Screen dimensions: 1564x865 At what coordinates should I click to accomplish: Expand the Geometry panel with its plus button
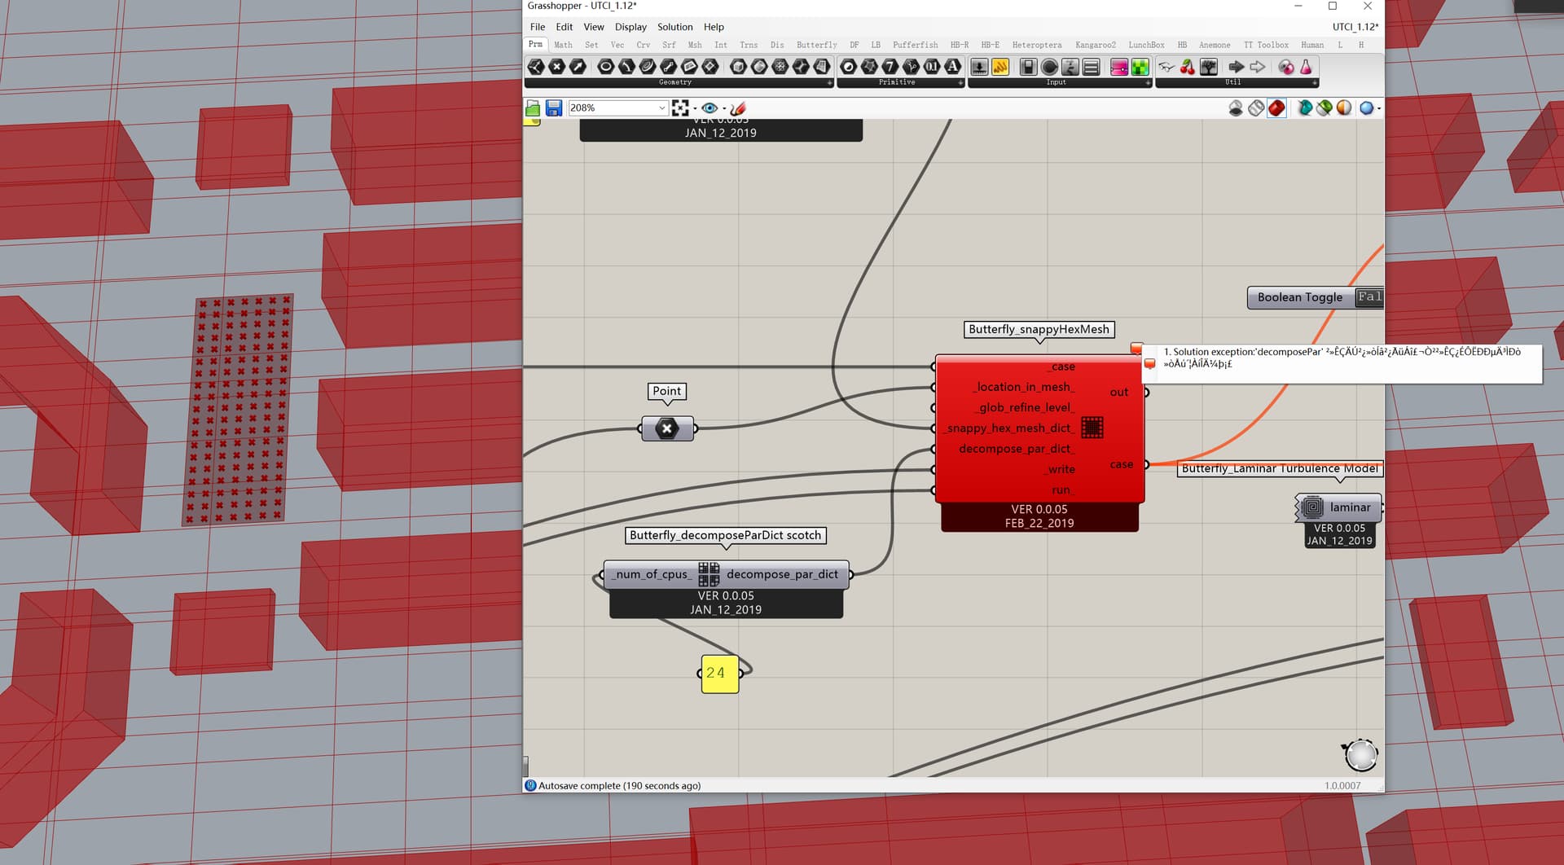click(x=829, y=82)
